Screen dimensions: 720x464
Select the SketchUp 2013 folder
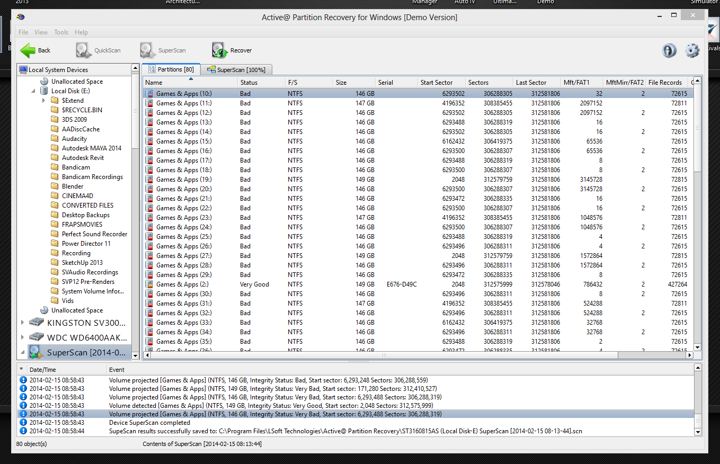pos(82,263)
